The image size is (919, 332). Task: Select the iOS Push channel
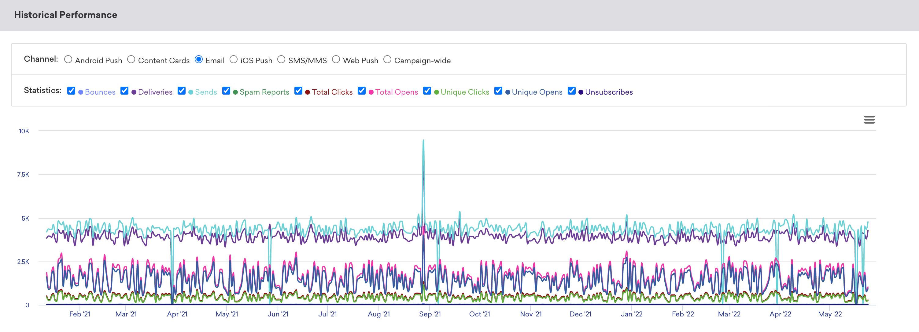(234, 60)
